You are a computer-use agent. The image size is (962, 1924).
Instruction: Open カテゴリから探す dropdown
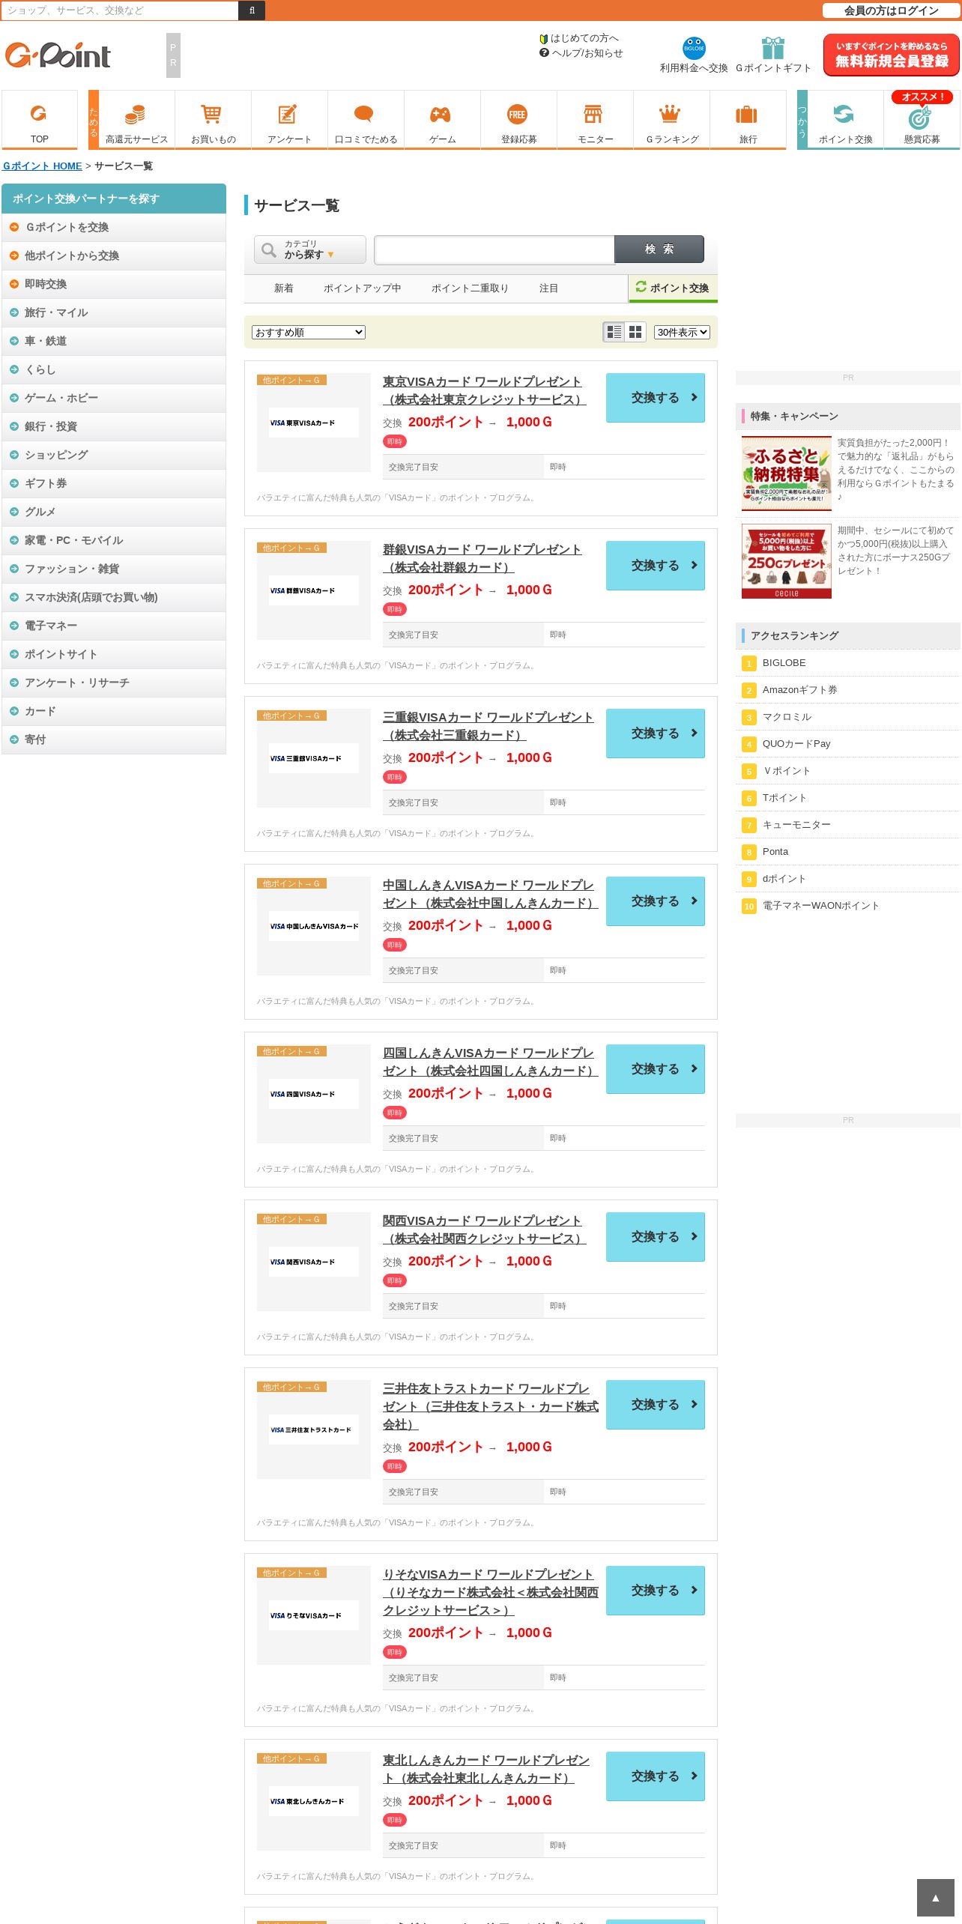click(x=310, y=249)
